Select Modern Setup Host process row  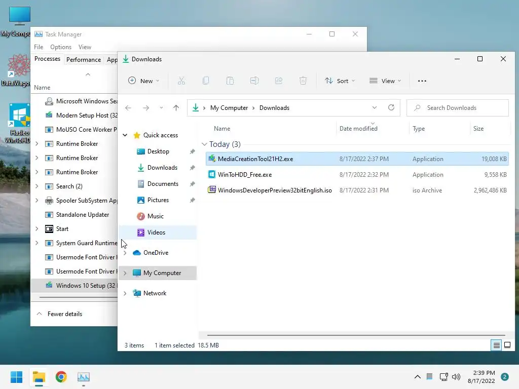pos(74,115)
